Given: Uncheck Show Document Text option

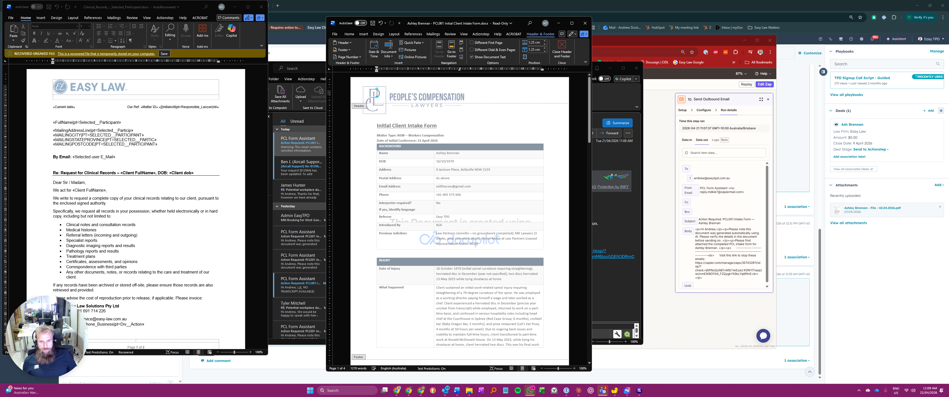Looking at the screenshot, I should coord(471,57).
